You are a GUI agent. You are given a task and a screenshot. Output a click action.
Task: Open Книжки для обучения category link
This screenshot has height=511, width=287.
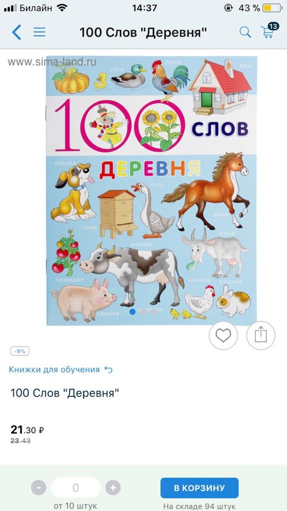pyautogui.click(x=54, y=370)
